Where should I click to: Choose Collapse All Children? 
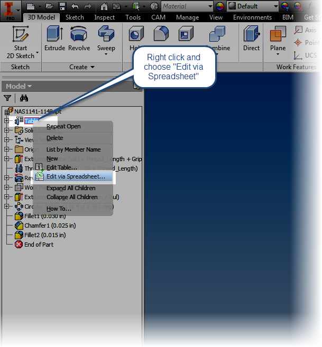73,197
